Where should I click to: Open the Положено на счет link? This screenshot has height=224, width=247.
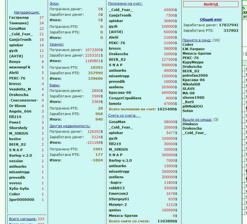coord(125,4)
